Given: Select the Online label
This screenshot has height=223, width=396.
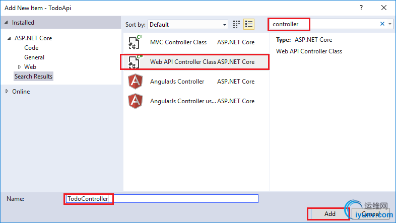Looking at the screenshot, I should pos(21,92).
